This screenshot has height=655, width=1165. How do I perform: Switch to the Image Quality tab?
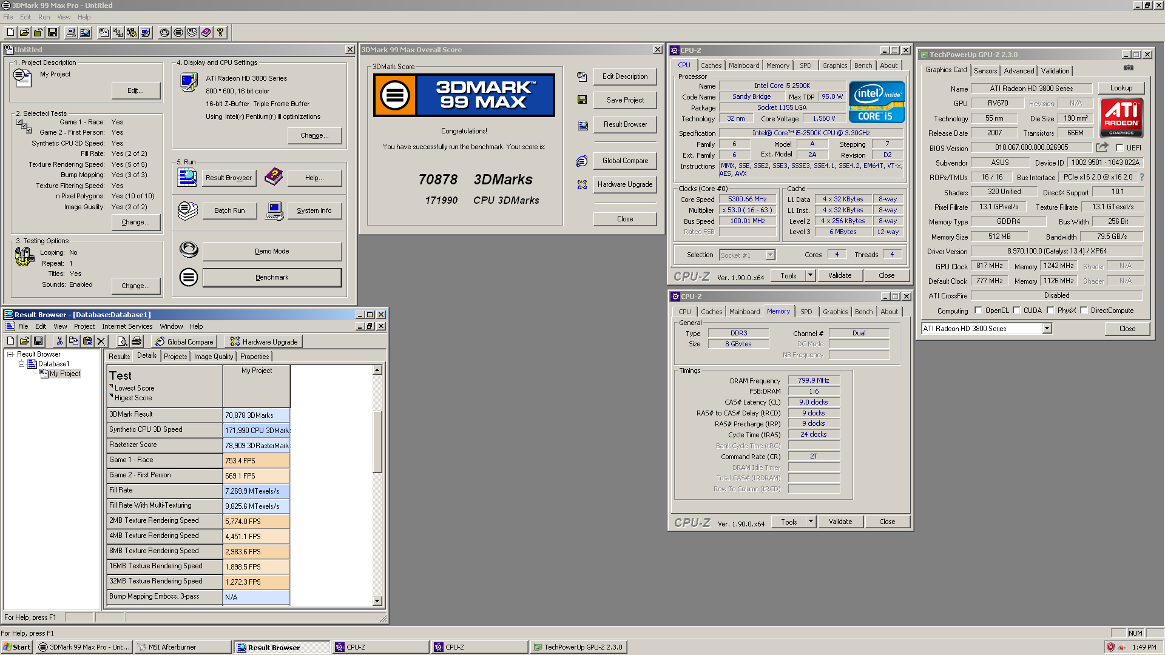[214, 357]
